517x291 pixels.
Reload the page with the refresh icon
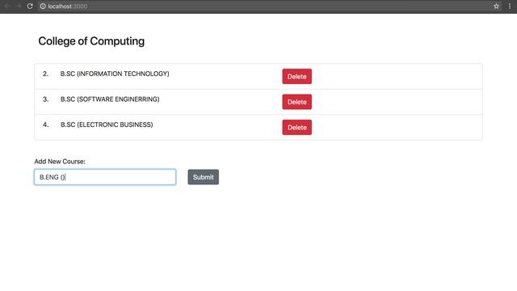tap(30, 6)
